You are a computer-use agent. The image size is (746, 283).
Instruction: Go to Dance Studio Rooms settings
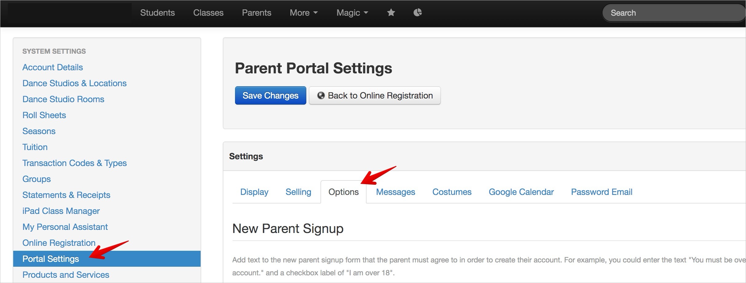pos(63,99)
